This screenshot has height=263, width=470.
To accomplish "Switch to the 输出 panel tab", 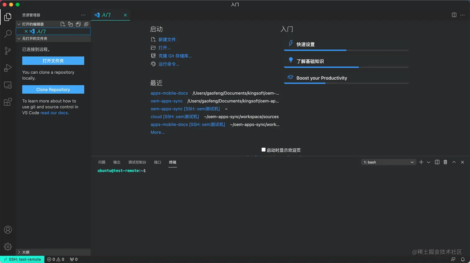I will coord(117,162).
